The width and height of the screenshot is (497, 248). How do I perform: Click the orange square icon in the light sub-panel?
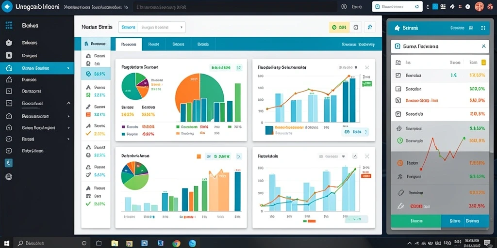pyautogui.click(x=88, y=114)
